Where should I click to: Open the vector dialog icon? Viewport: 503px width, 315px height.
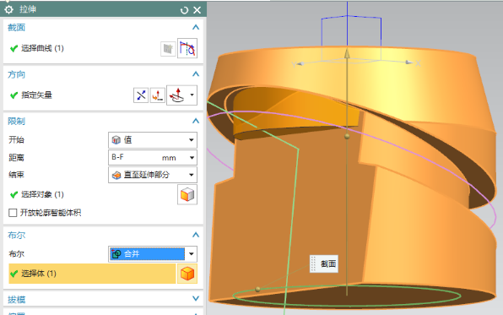(158, 95)
